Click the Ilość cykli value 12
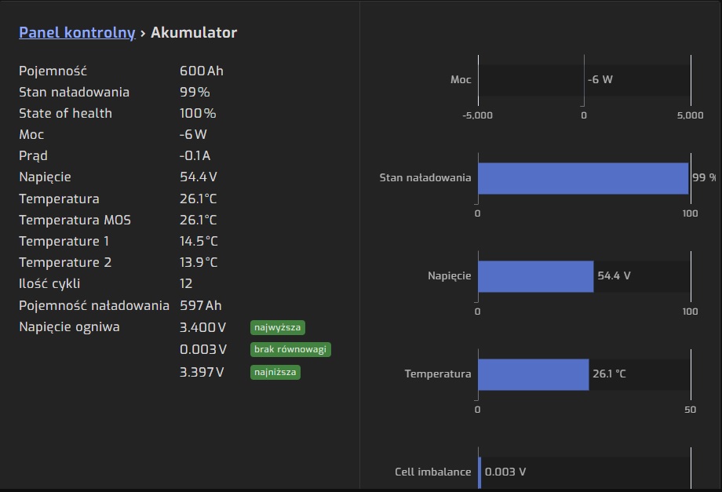Viewport: 722px width, 492px height. (x=186, y=283)
